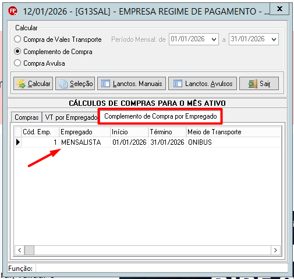Choose the Compra Avulsa radio option
294x279 pixels.
tap(17, 63)
